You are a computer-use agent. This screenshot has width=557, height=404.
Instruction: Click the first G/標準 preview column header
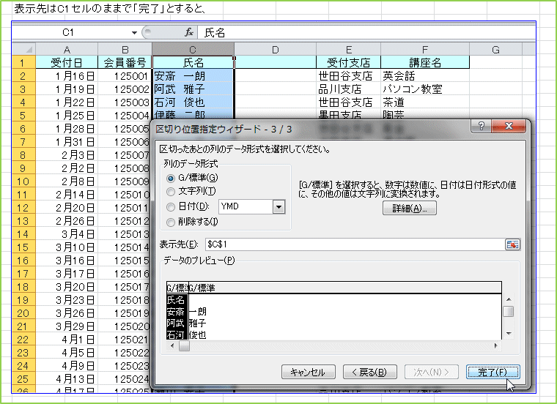click(x=177, y=288)
